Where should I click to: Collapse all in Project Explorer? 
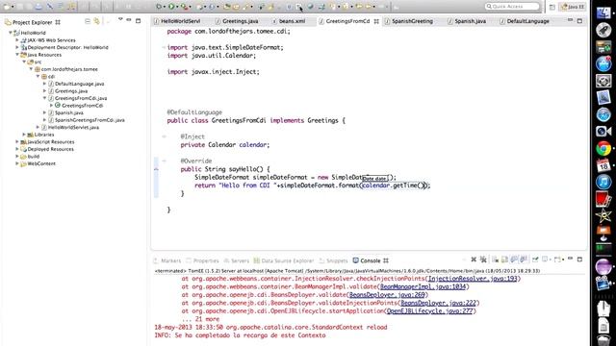[x=88, y=21]
